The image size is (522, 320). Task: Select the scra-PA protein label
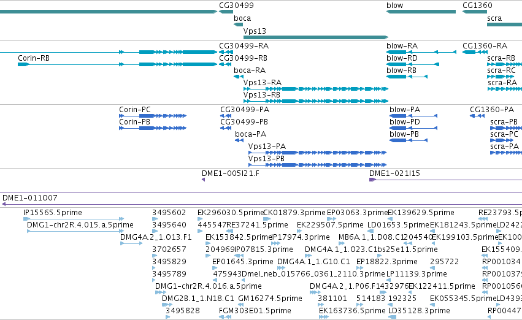pyautogui.click(x=504, y=147)
